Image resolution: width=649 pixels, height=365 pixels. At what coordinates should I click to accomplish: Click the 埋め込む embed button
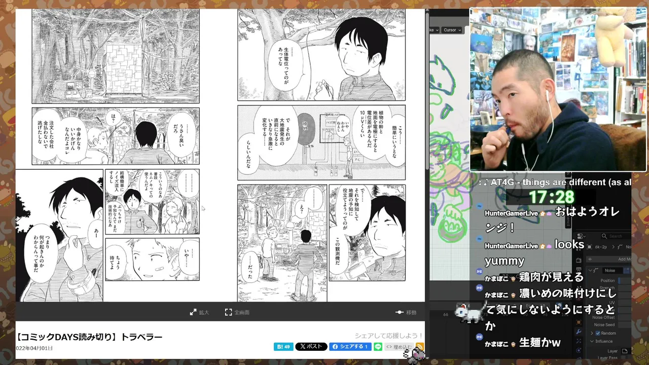click(x=399, y=347)
